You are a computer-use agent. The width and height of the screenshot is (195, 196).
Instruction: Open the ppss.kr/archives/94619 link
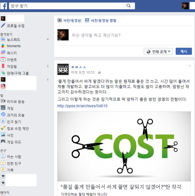[x=82, y=106]
